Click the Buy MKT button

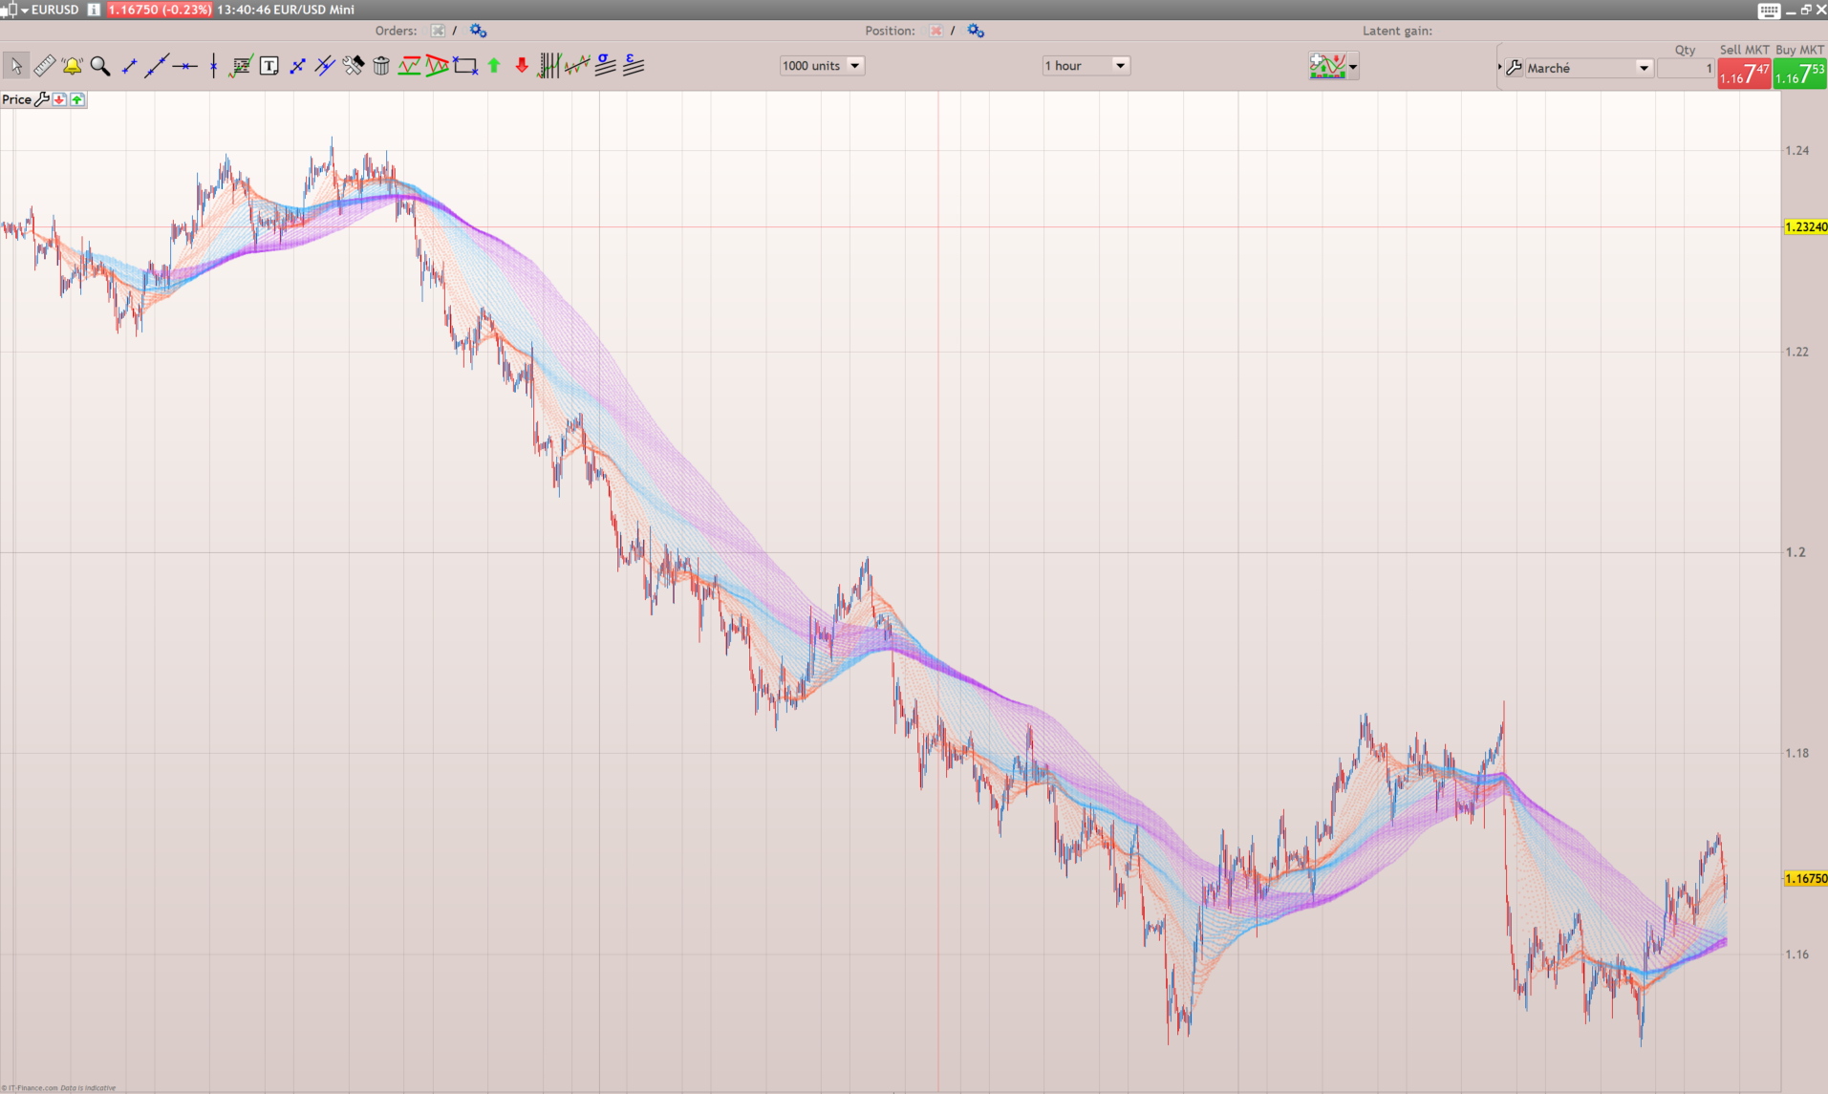(x=1799, y=74)
